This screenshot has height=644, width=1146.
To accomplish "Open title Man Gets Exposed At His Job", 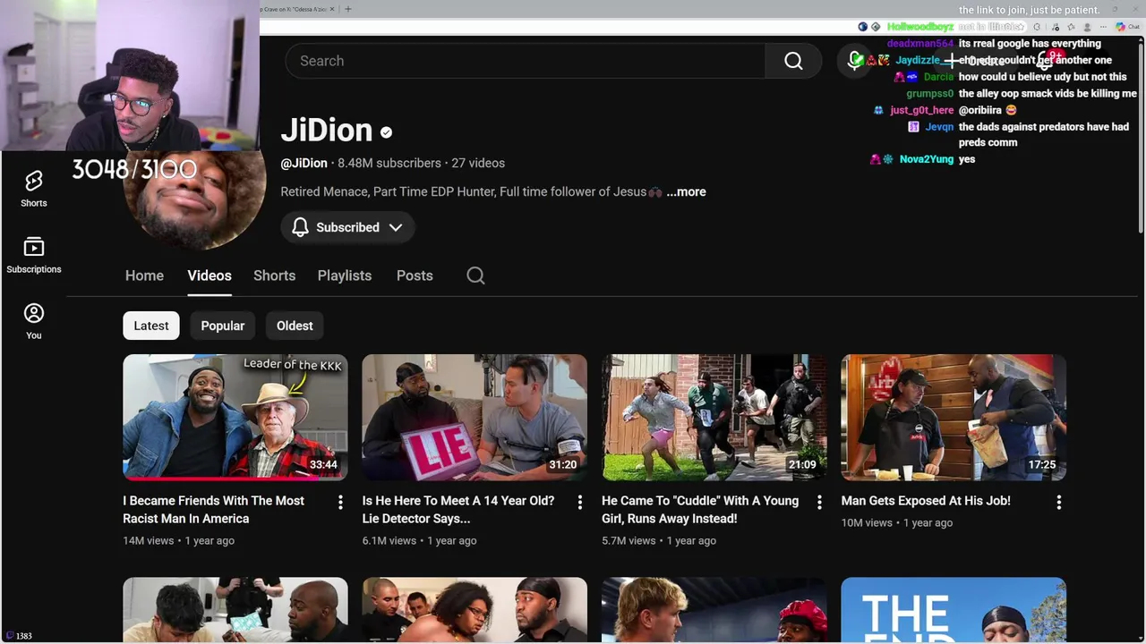I will coord(926,501).
